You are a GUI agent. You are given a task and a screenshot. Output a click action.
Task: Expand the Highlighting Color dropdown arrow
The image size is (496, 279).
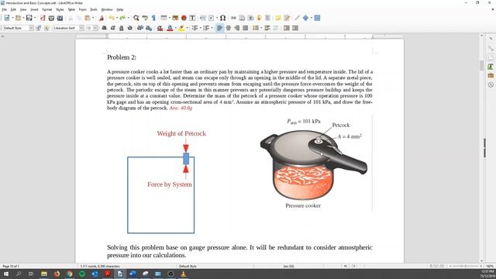click(187, 28)
